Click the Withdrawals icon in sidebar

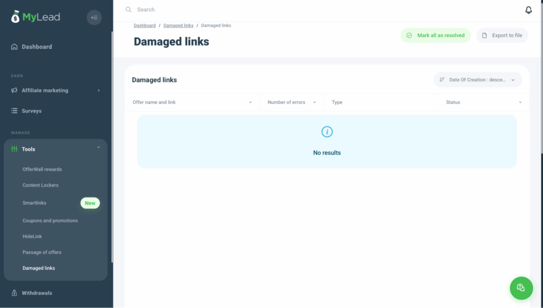14,293
